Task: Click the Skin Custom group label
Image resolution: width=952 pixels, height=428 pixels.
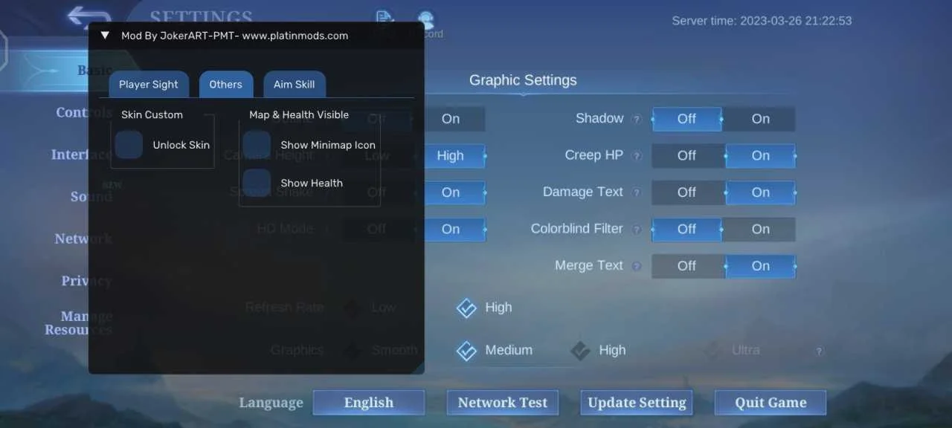Action: click(152, 114)
